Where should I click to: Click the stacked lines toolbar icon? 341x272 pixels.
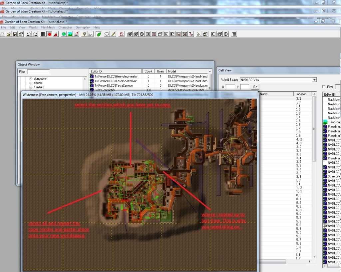pos(234,34)
